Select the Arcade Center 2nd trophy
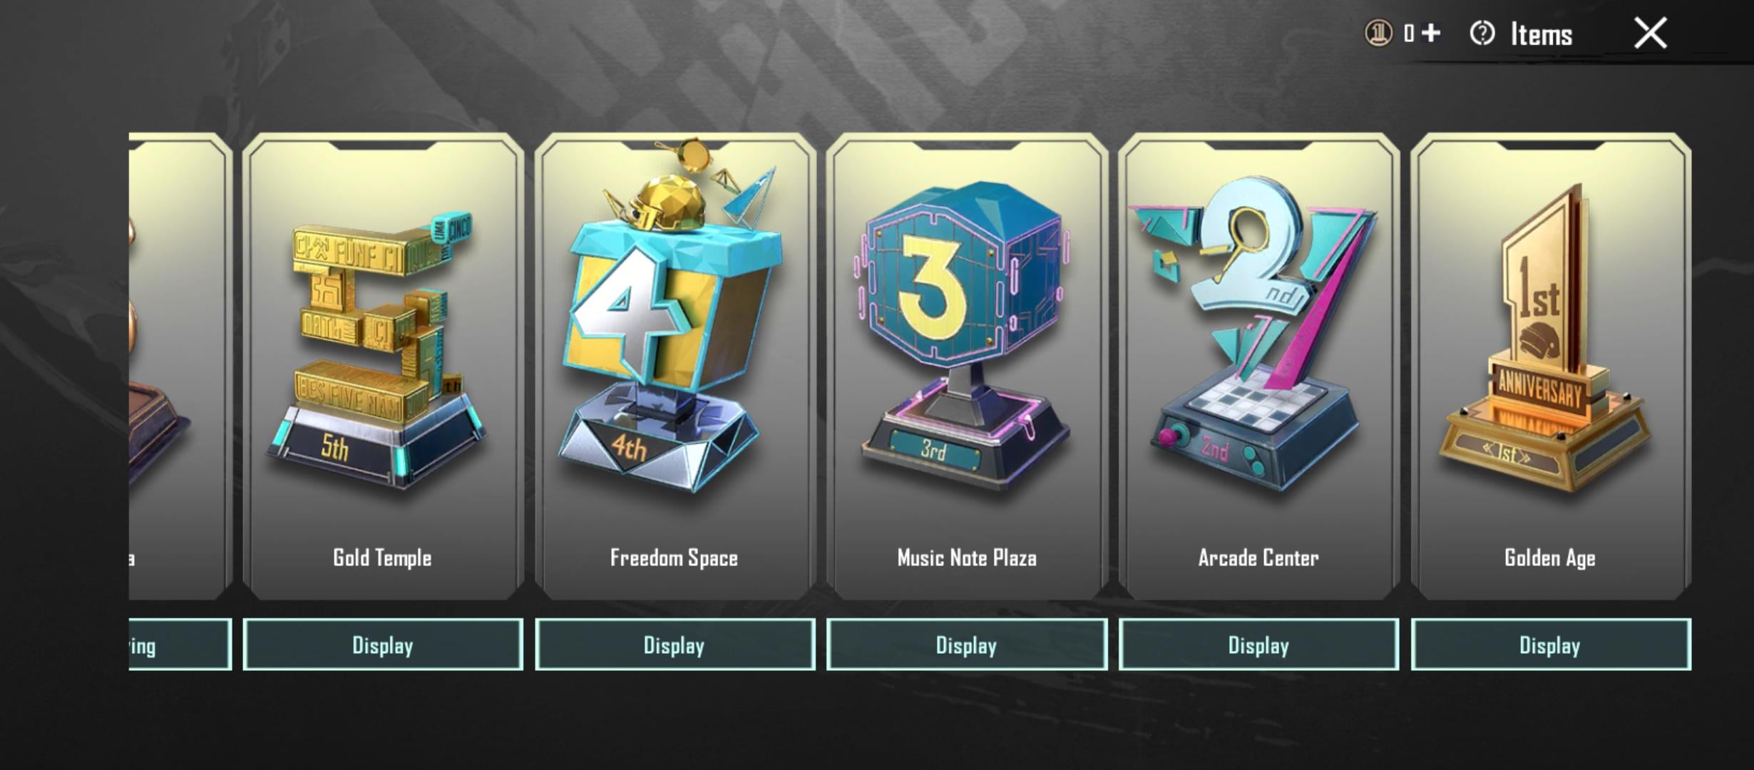 (1258, 366)
